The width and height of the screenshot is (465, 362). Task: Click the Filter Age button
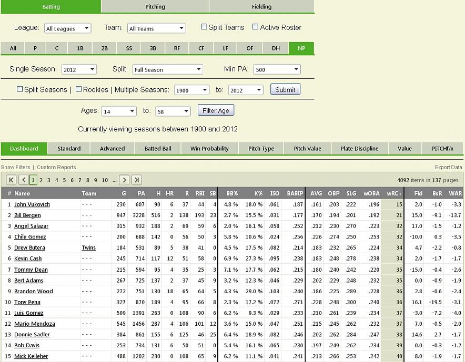click(216, 110)
